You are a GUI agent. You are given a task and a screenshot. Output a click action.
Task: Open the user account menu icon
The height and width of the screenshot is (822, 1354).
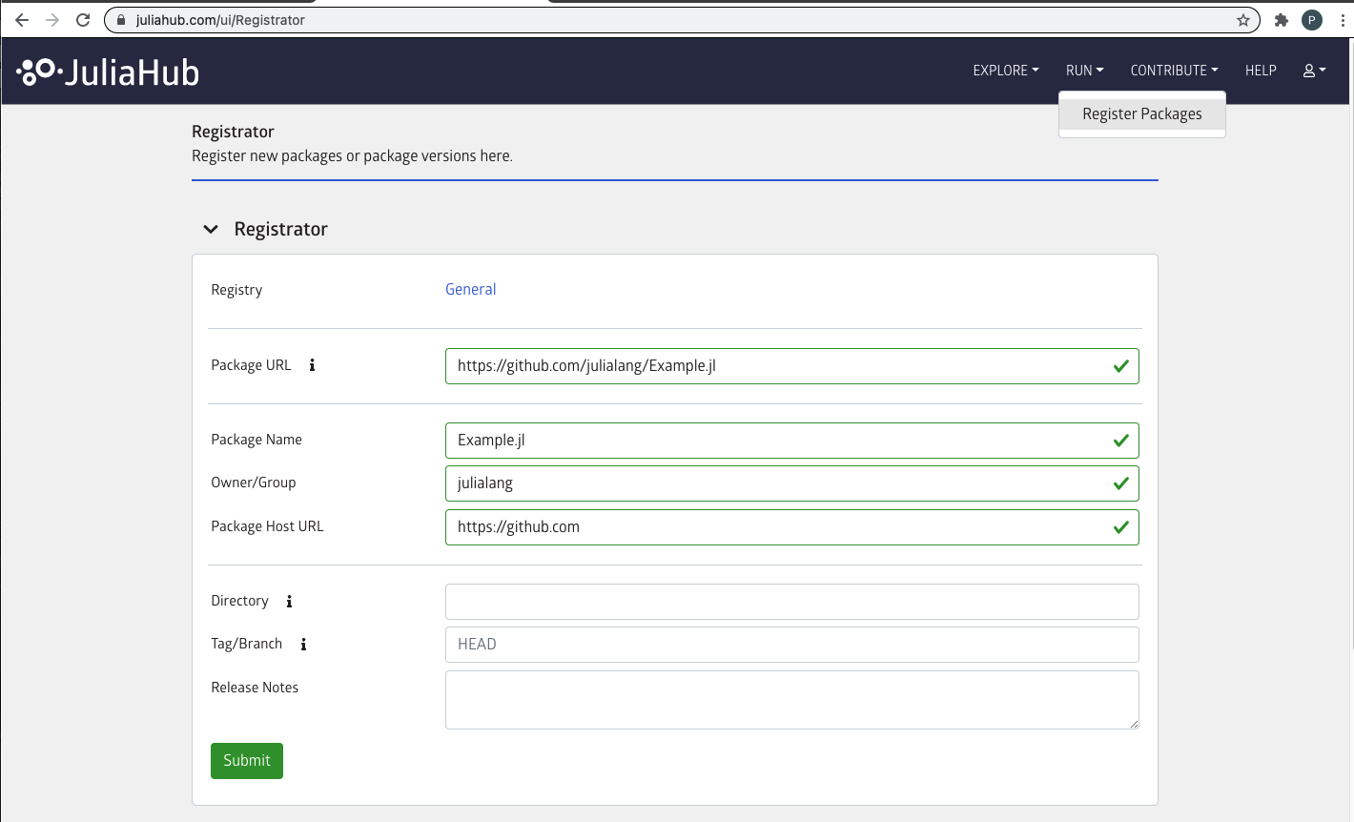(1314, 71)
